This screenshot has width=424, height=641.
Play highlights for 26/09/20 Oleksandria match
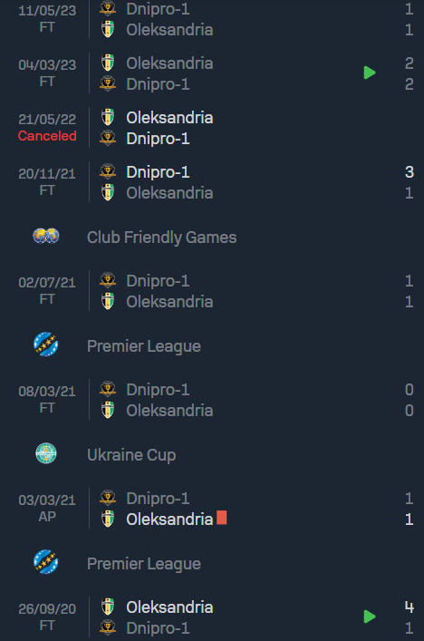(370, 617)
